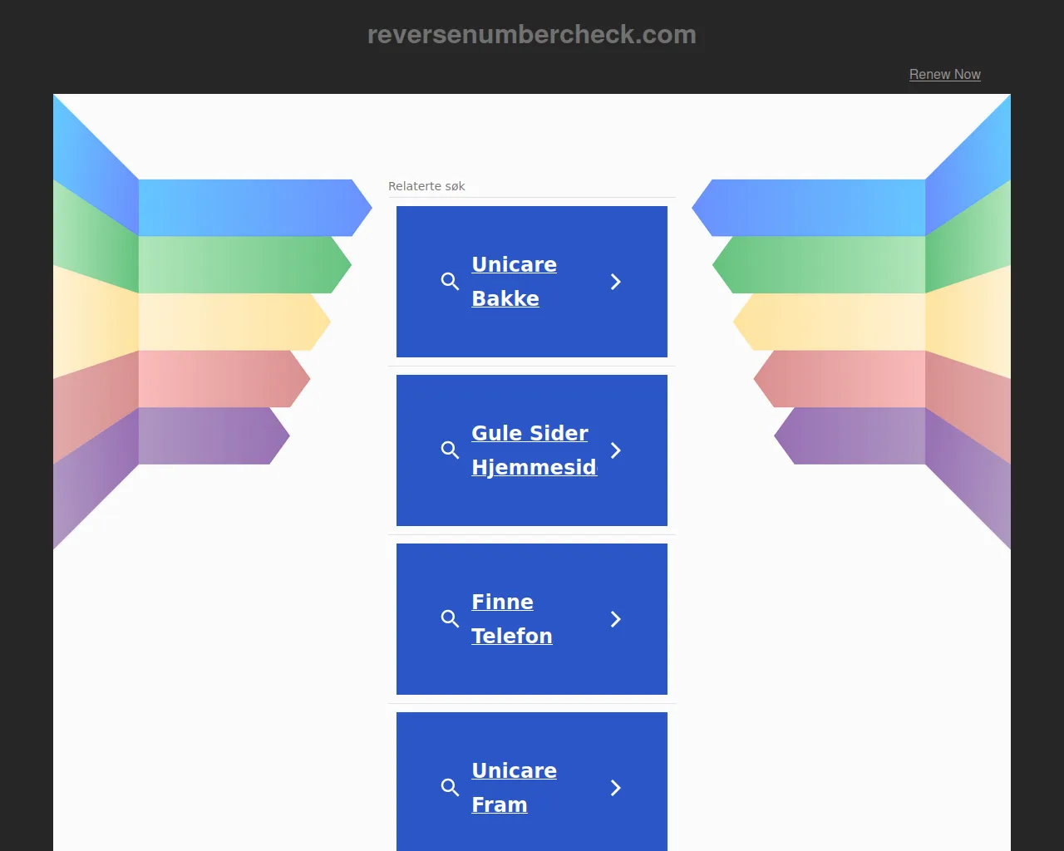
Task: Click the magnifier icon beside Unicare Fram
Action: point(450,788)
